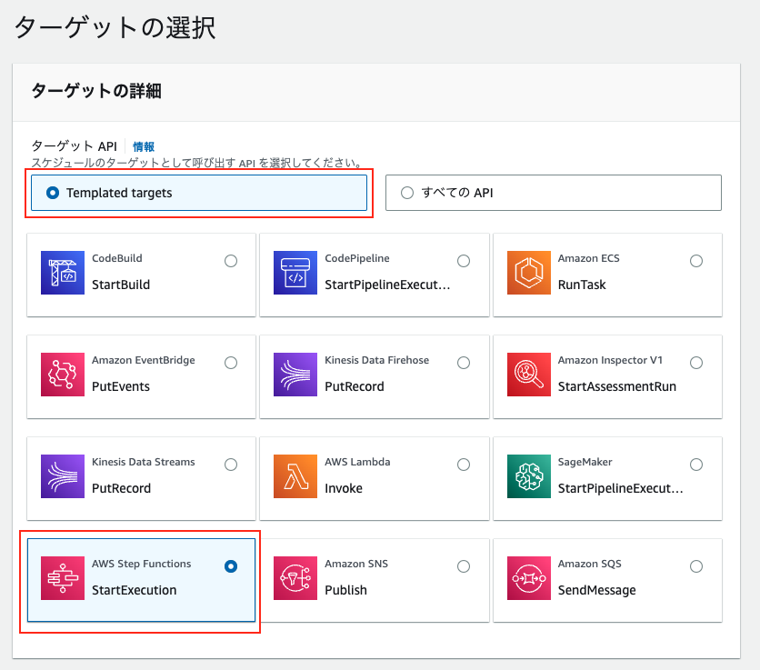
Task: Click the CodeBuild service icon
Action: 63,273
